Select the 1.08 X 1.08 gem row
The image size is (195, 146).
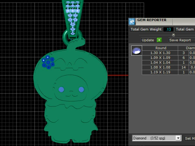[x=169, y=67]
